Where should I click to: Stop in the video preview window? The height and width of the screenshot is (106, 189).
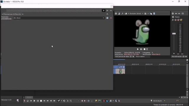(x=144, y=49)
